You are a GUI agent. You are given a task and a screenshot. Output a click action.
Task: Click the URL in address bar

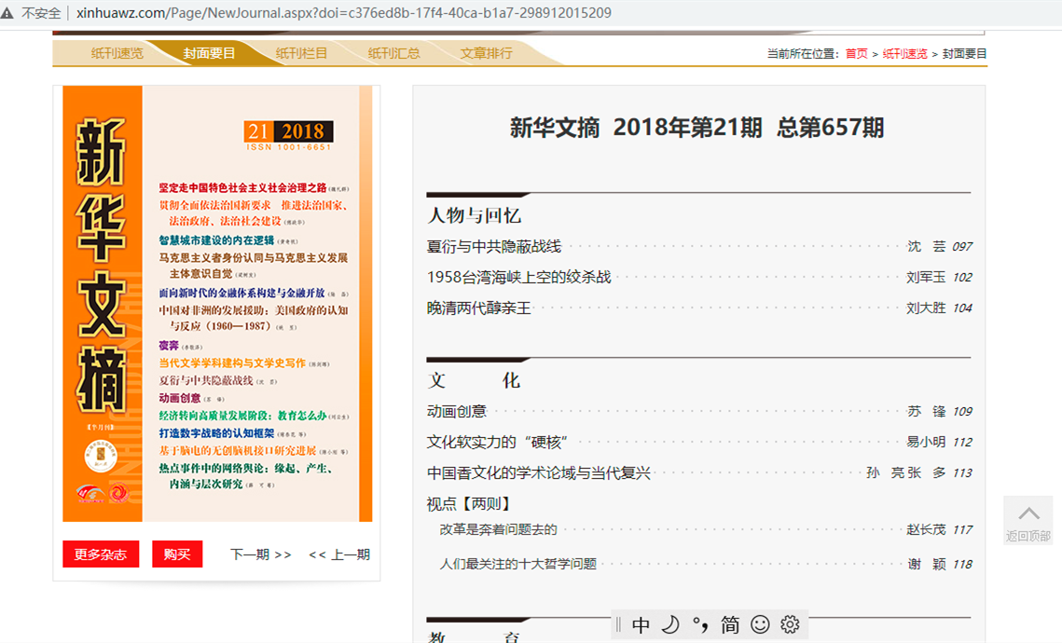click(x=344, y=13)
